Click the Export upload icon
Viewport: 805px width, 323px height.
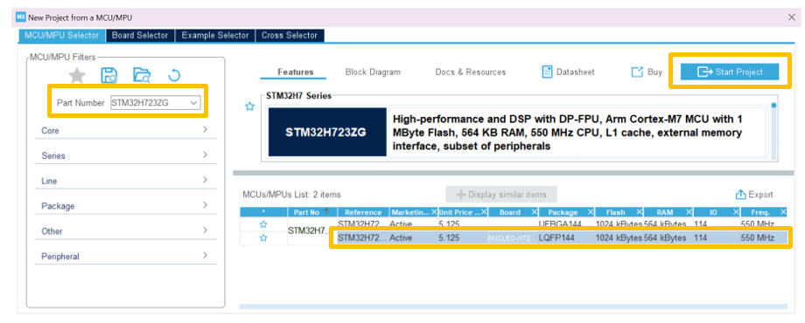[740, 195]
